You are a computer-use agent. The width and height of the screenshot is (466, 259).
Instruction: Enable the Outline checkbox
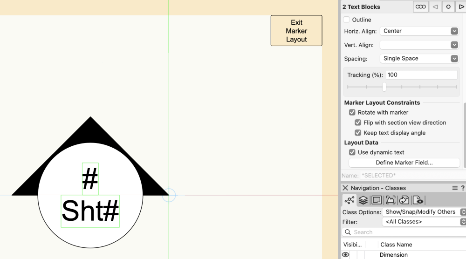tap(347, 20)
